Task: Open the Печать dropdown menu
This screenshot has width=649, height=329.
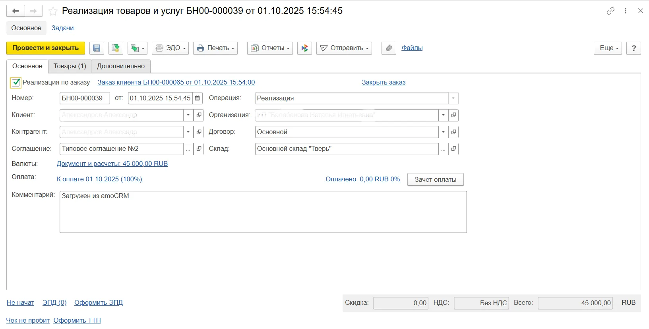Action: pyautogui.click(x=215, y=48)
